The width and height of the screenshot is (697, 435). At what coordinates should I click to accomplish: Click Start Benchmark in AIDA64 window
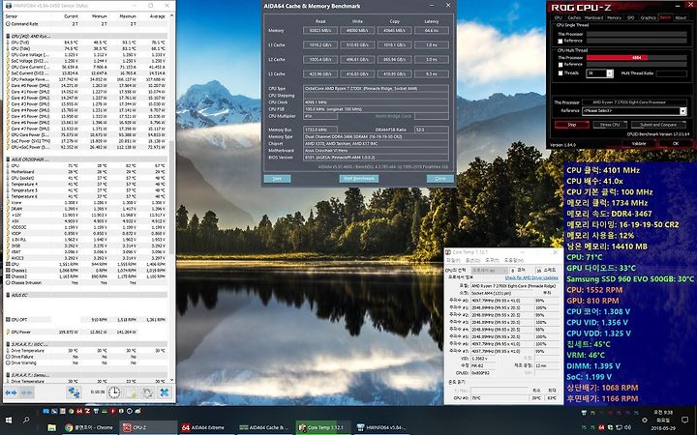tap(359, 179)
